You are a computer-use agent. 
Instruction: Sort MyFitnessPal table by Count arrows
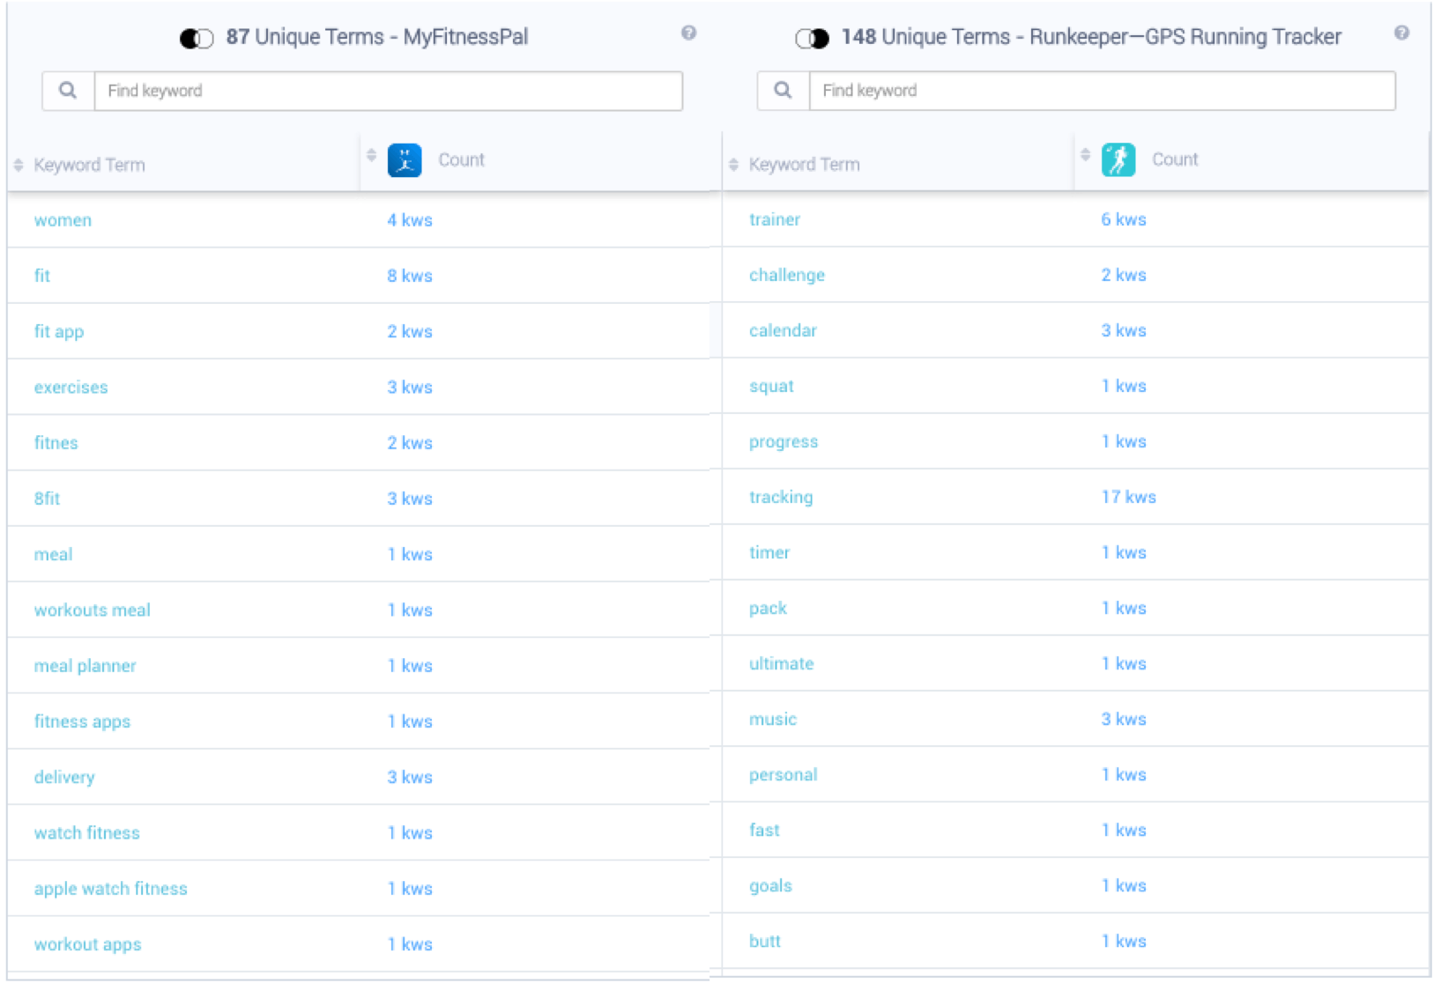tap(371, 155)
